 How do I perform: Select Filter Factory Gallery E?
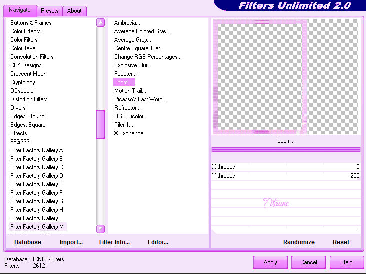point(36,184)
